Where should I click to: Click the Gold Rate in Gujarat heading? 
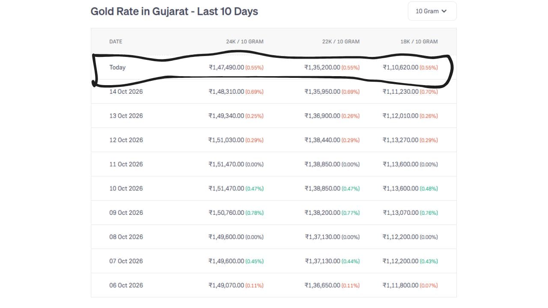[174, 11]
